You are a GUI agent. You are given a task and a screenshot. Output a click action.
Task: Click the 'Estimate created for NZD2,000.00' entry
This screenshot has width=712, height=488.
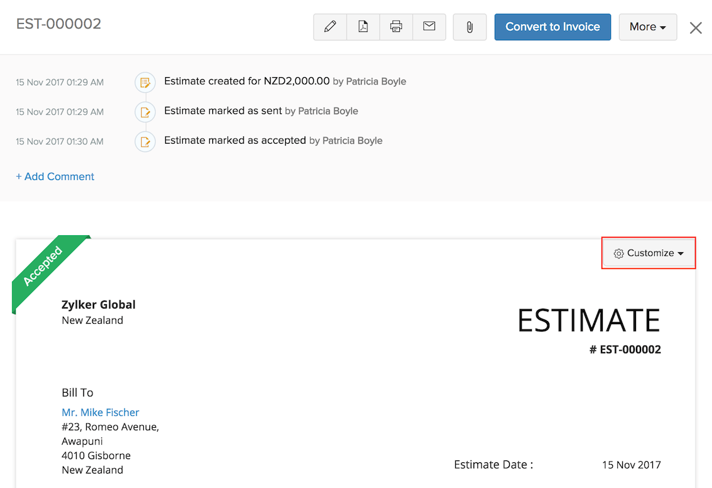pos(247,81)
